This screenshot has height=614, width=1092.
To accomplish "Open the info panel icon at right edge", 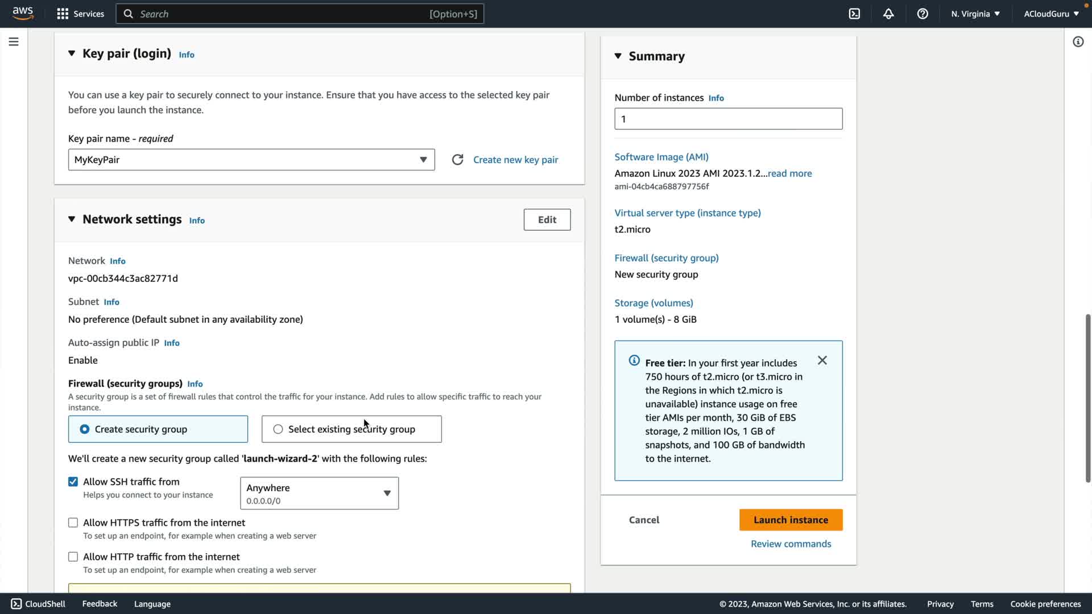I will 1078,42.
